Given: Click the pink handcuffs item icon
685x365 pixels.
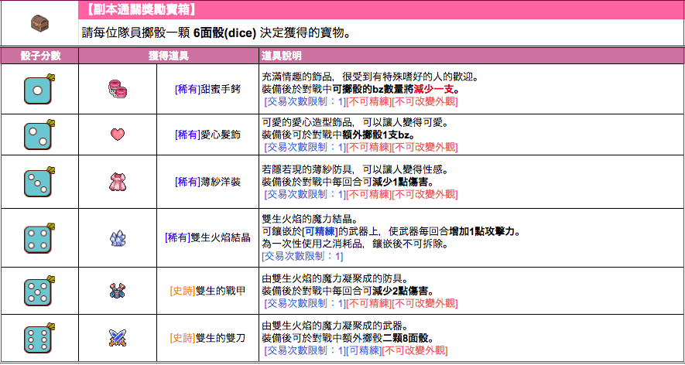Looking at the screenshot, I should (x=118, y=90).
